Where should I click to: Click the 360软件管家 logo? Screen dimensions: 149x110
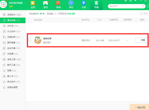point(3,4)
